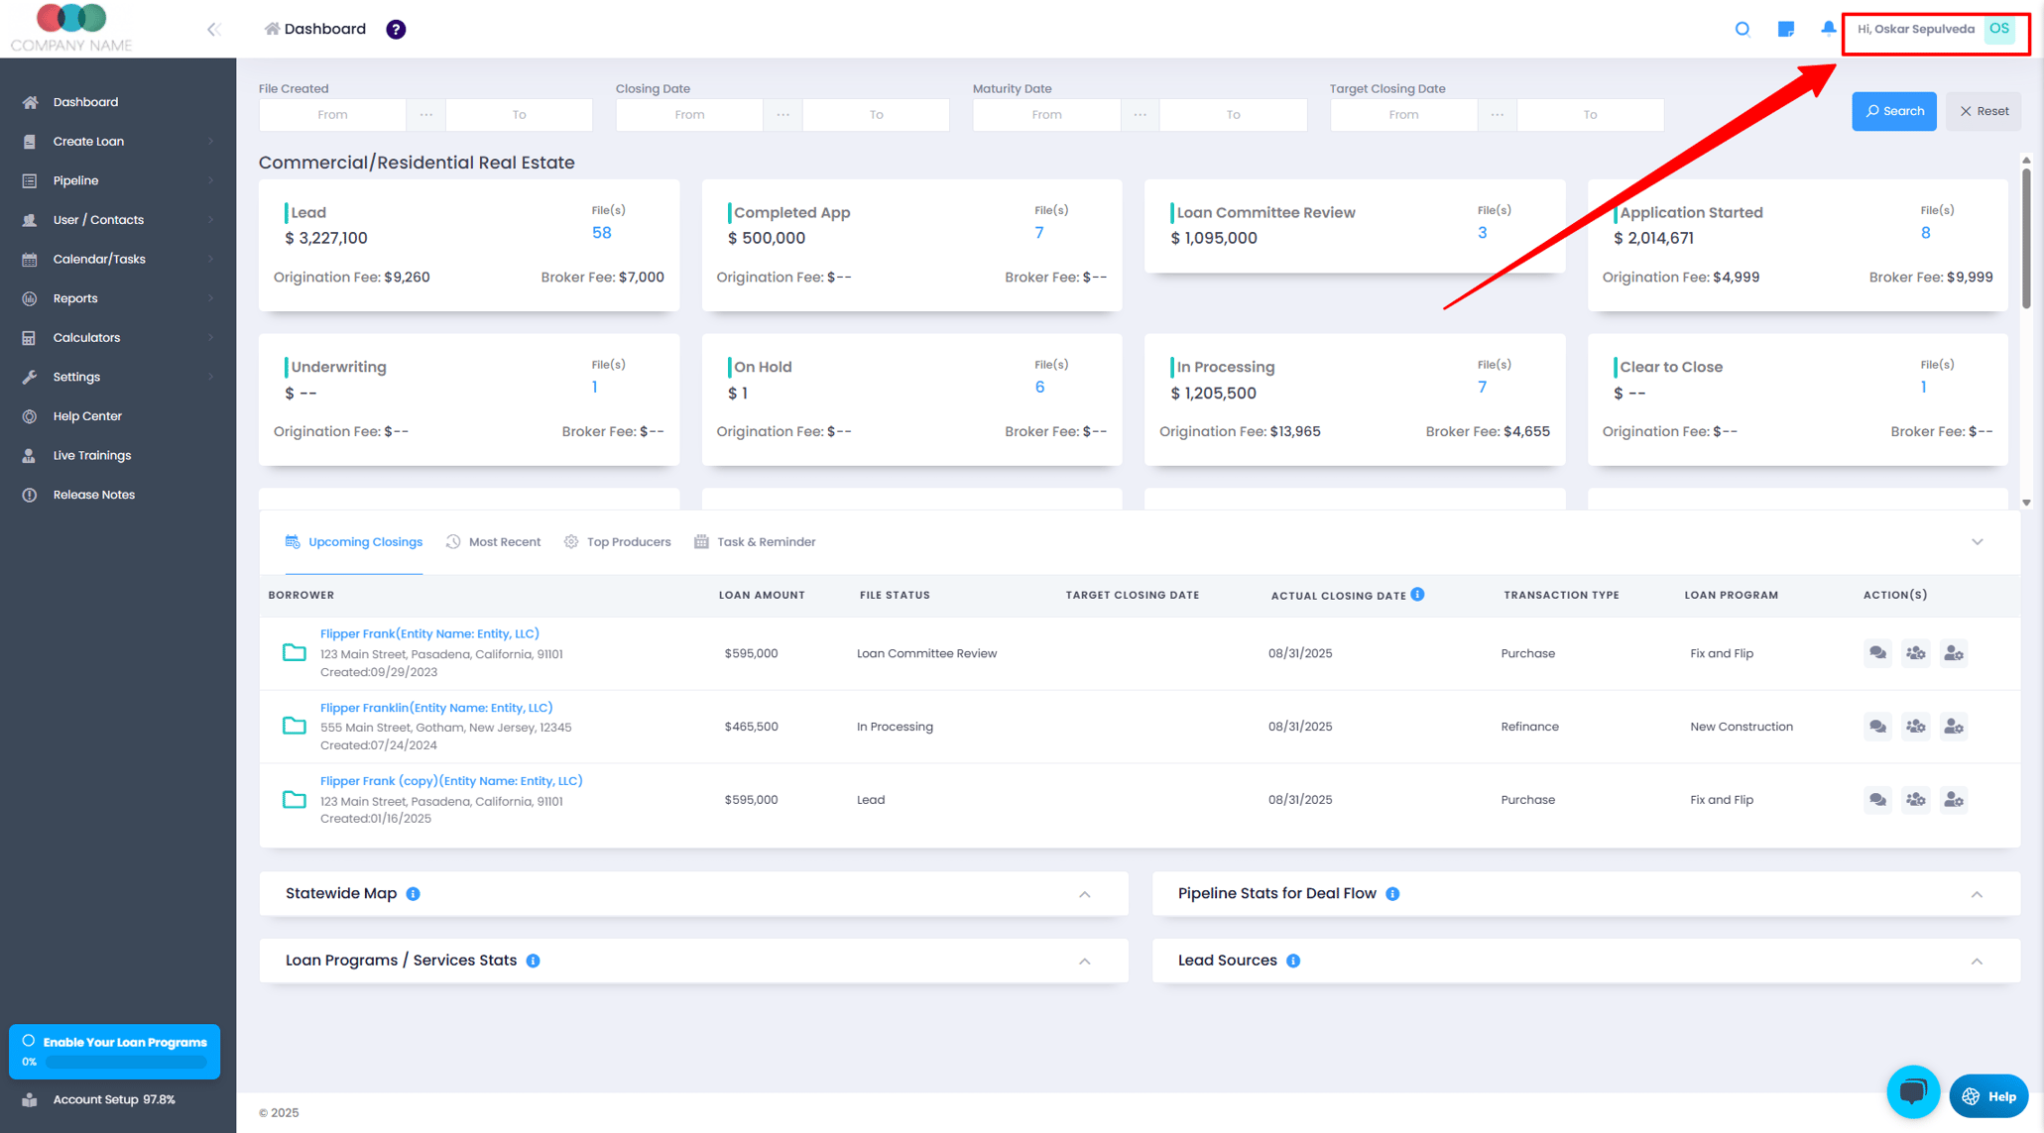The image size is (2044, 1133).
Task: Click the notes icon beside the search icon
Action: coord(1785,29)
